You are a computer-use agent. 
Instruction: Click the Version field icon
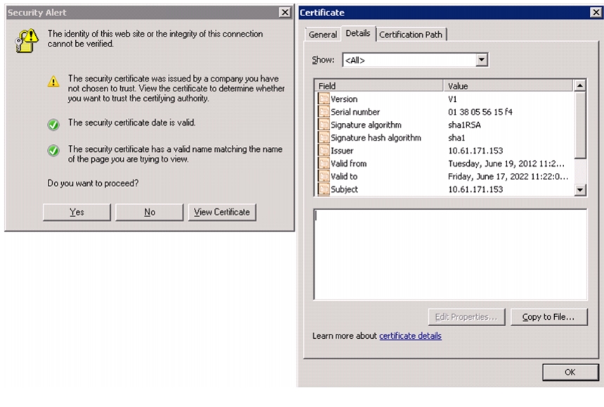[x=324, y=99]
